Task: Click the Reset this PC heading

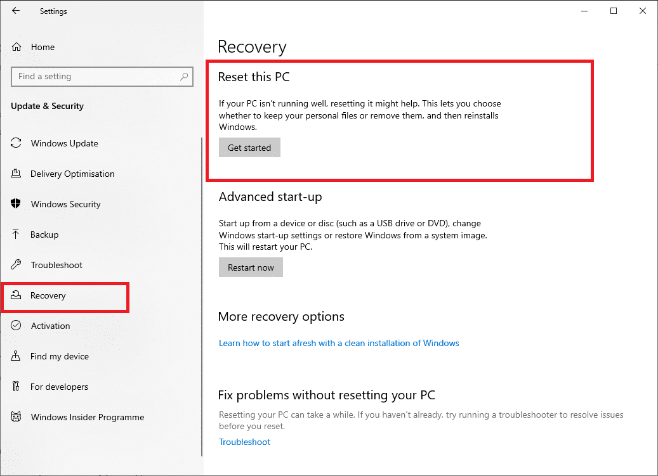Action: (254, 77)
